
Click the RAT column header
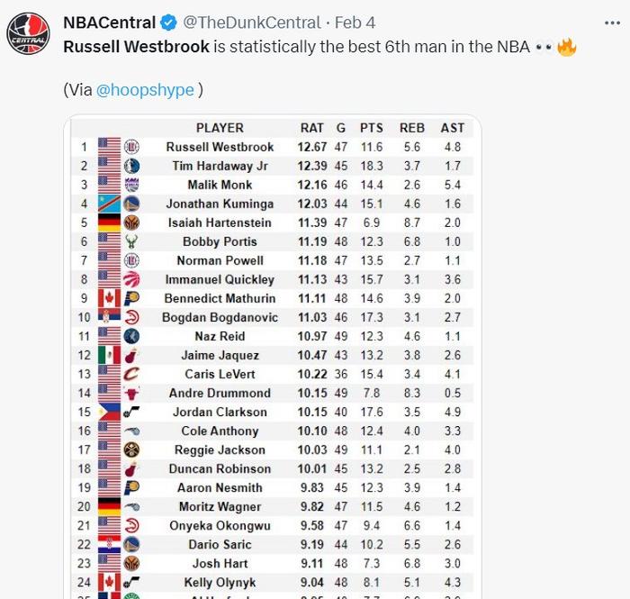[311, 128]
